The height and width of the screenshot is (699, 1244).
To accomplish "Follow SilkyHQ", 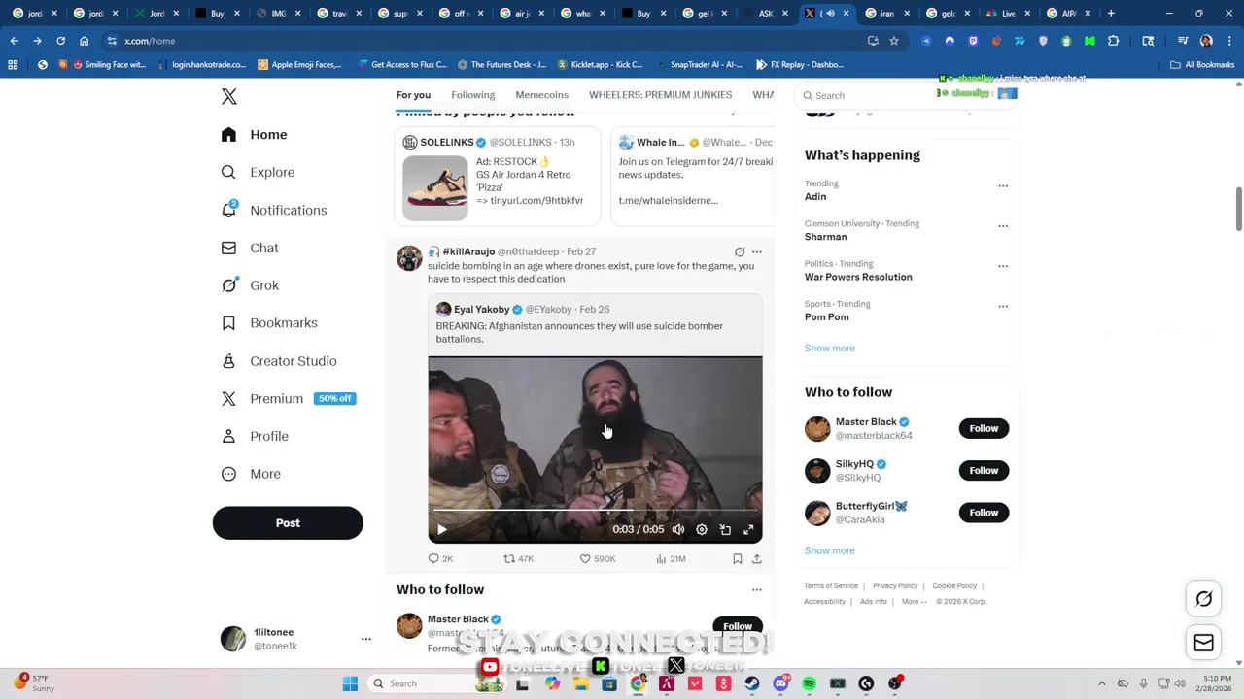I will 984,470.
